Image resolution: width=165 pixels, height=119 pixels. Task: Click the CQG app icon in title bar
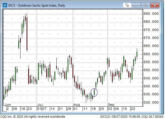[5, 5]
